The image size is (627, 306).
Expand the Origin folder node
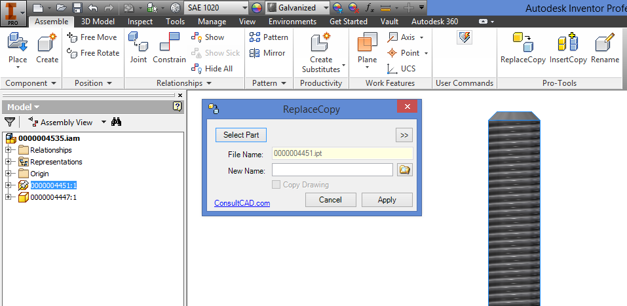pos(8,174)
